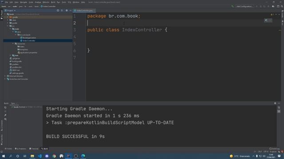The width and height of the screenshot is (284, 159).
Task: Open the Discord taskbar icon
Action: click(x=47, y=156)
